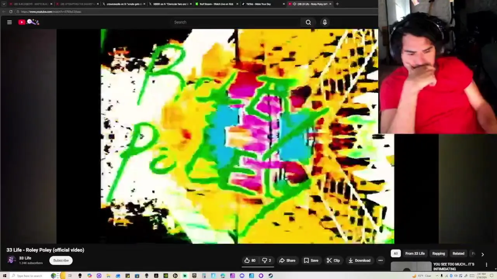Open the browser tab list dropdown arrow

point(4,4)
